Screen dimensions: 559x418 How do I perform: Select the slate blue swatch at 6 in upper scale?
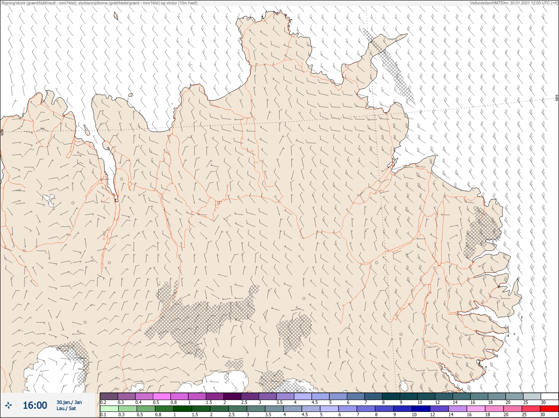355,396
